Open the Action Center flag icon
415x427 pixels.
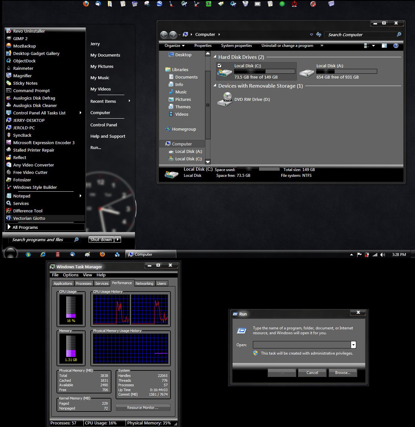click(359, 255)
